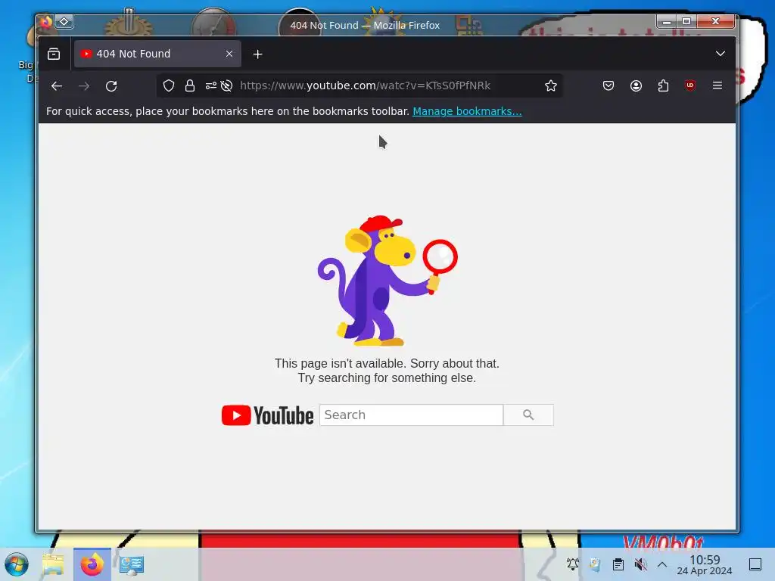Reload the current page
The height and width of the screenshot is (581, 775).
click(x=111, y=86)
